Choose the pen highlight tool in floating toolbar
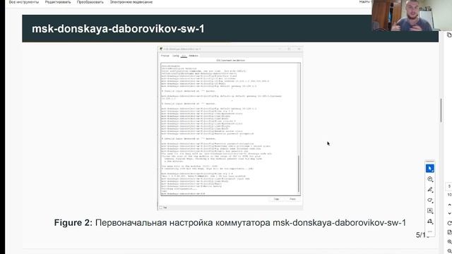The width and height of the screenshot is (452, 254). [430, 190]
